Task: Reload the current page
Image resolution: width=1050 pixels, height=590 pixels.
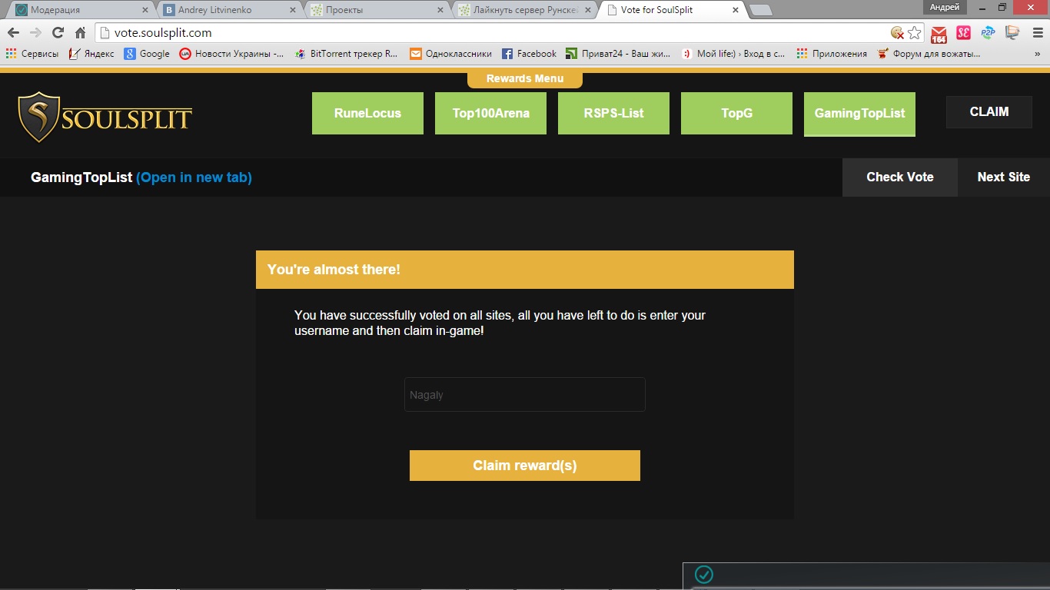Action: coord(58,33)
